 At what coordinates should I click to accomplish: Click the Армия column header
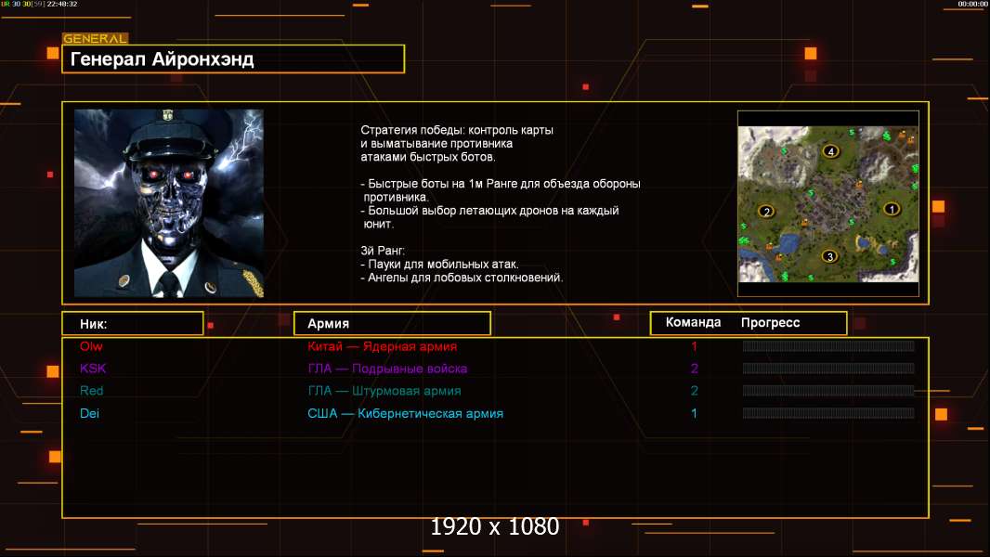pyautogui.click(x=329, y=324)
